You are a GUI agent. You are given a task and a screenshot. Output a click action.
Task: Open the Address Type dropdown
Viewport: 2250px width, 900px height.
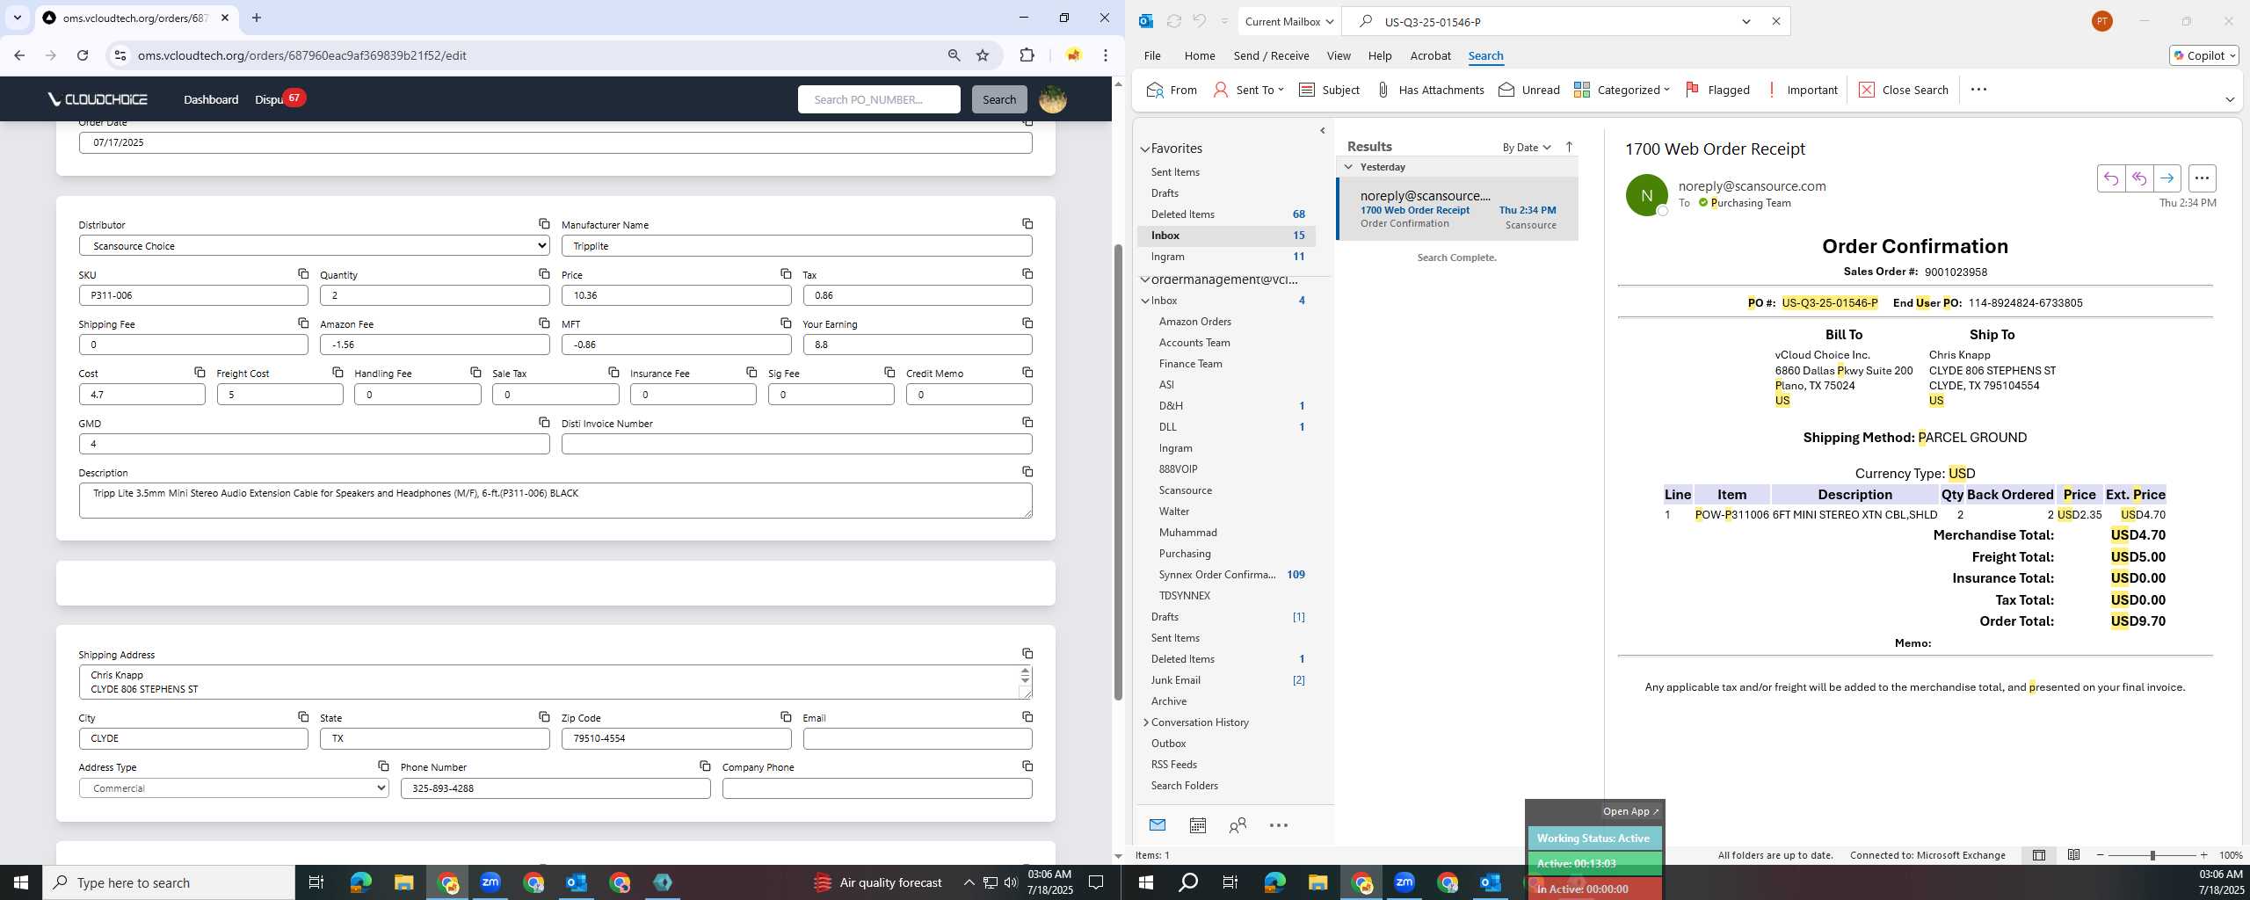234,788
